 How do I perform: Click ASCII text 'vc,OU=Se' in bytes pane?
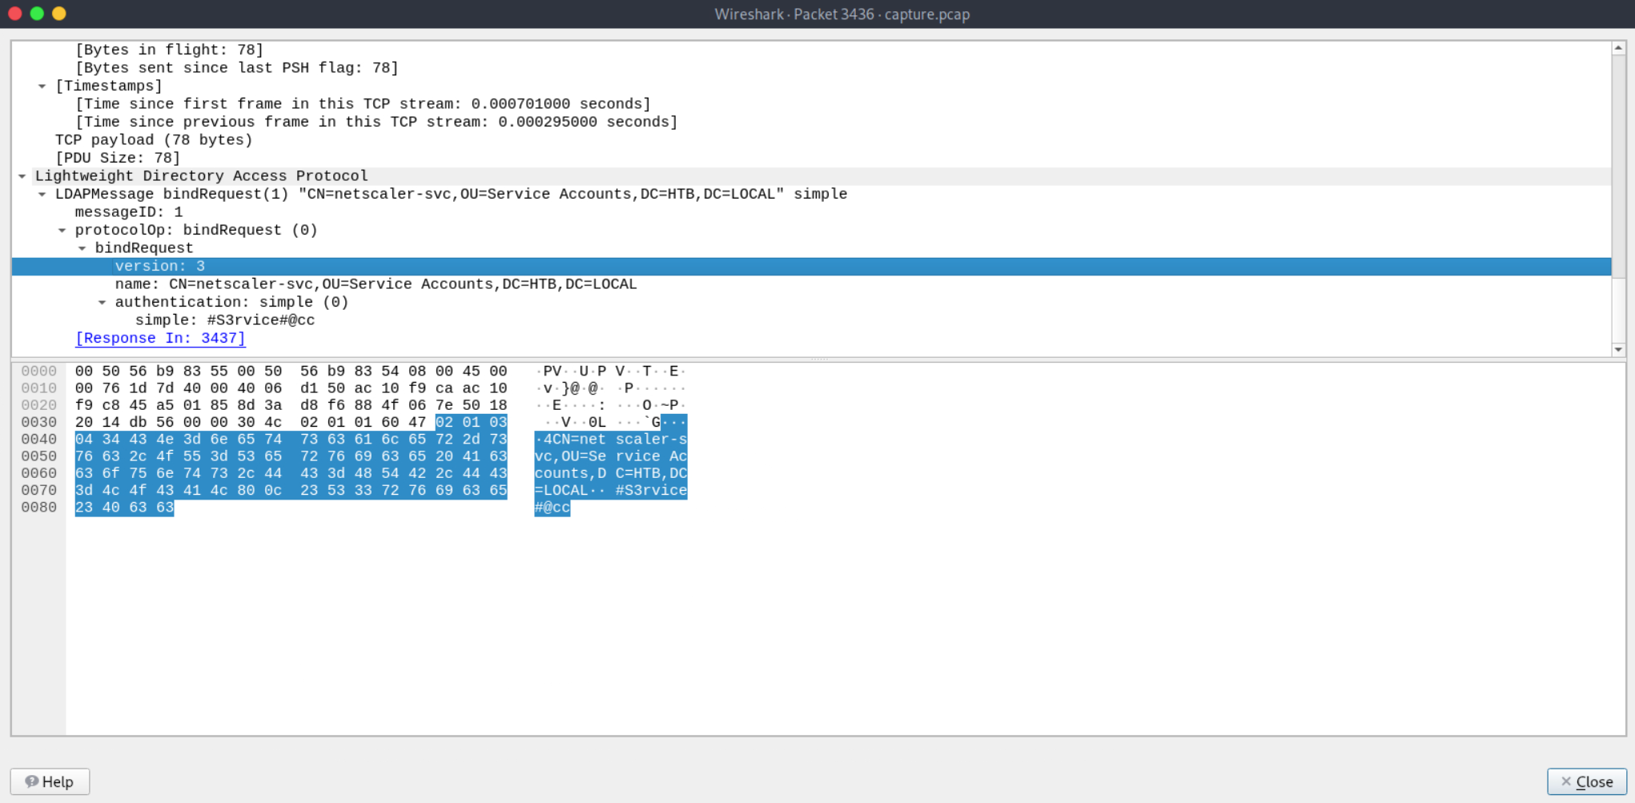pos(571,456)
